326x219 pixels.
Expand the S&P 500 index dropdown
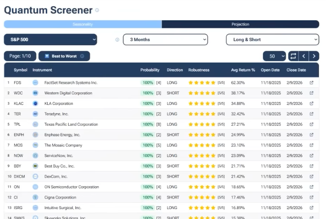(51, 40)
